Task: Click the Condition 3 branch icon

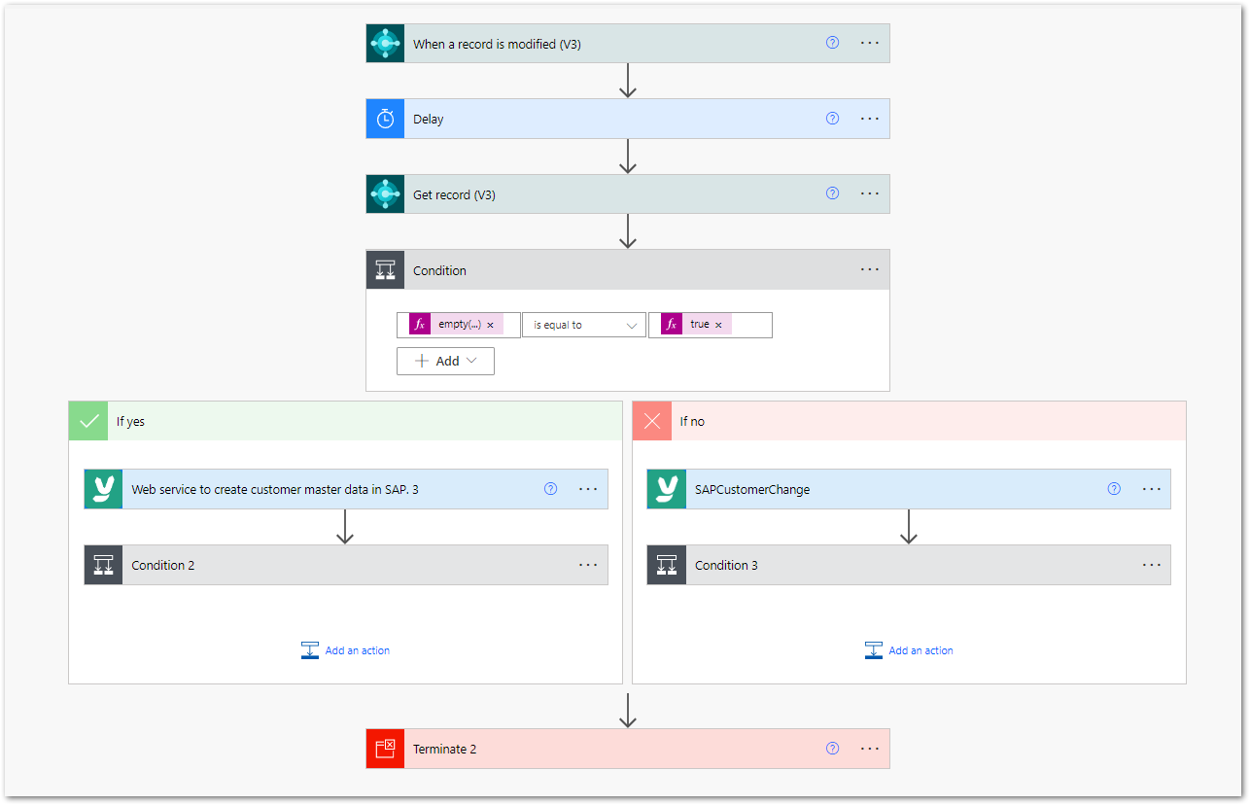Action: click(666, 565)
